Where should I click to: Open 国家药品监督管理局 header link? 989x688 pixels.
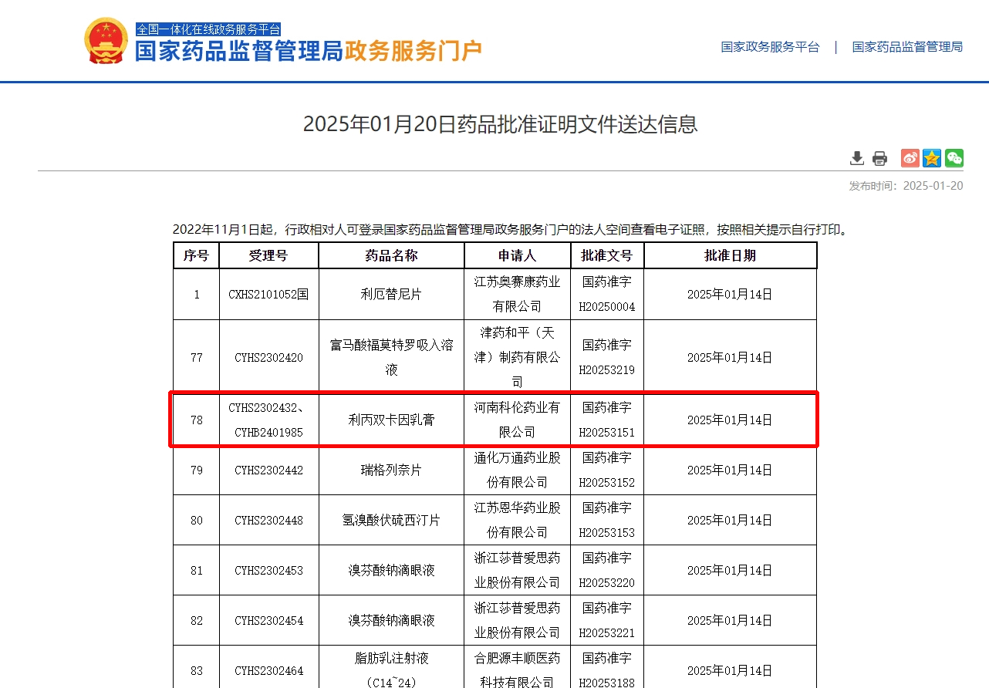coord(907,47)
